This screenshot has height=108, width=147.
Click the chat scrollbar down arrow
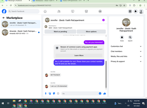click(x=106, y=89)
